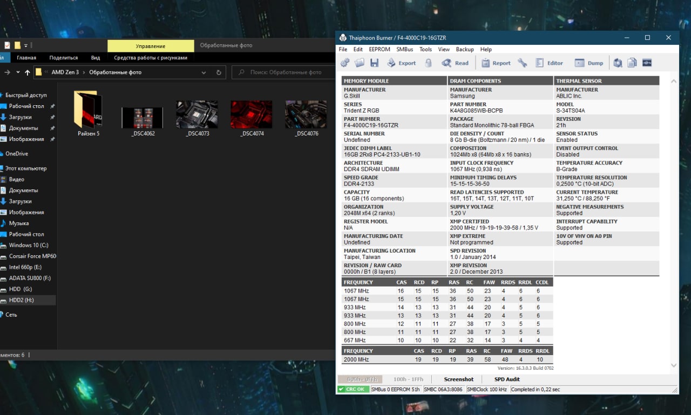Open the Editor toolbar button

[x=549, y=63]
